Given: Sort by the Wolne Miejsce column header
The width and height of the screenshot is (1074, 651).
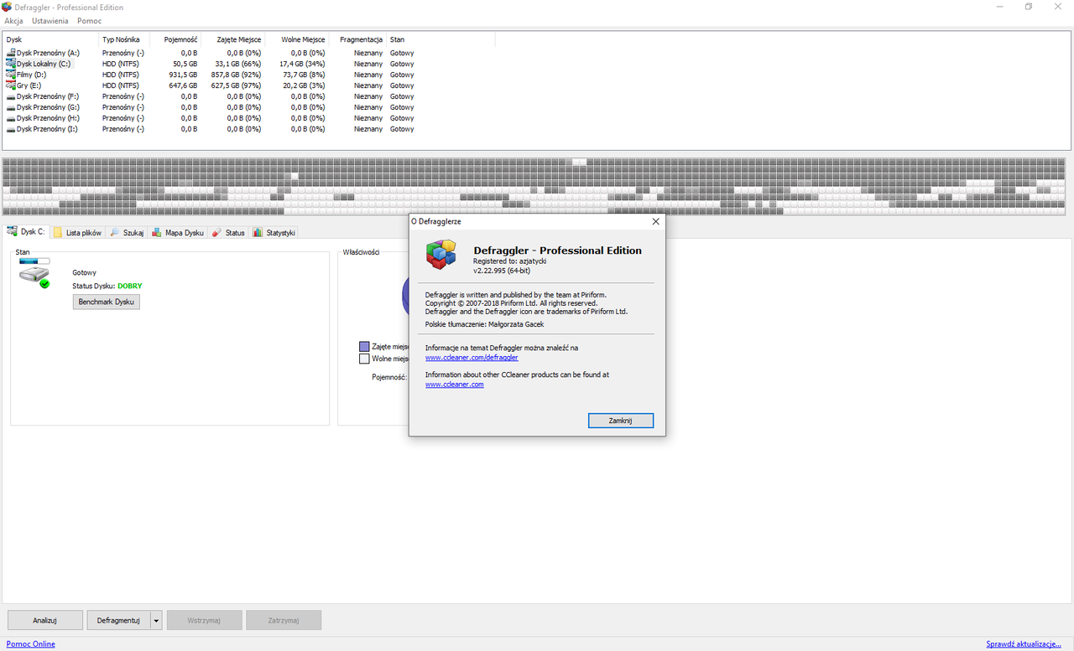Looking at the screenshot, I should point(295,39).
